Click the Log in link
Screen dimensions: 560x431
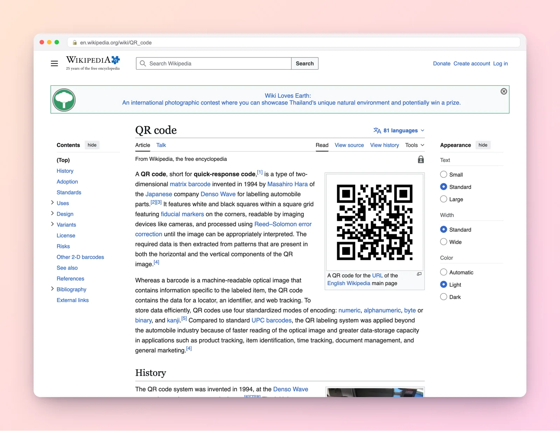[500, 64]
